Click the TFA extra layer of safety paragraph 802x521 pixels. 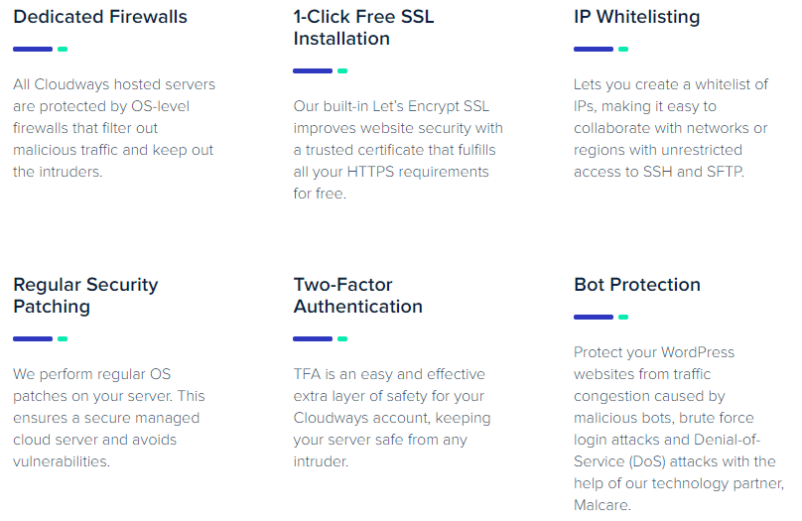[391, 418]
